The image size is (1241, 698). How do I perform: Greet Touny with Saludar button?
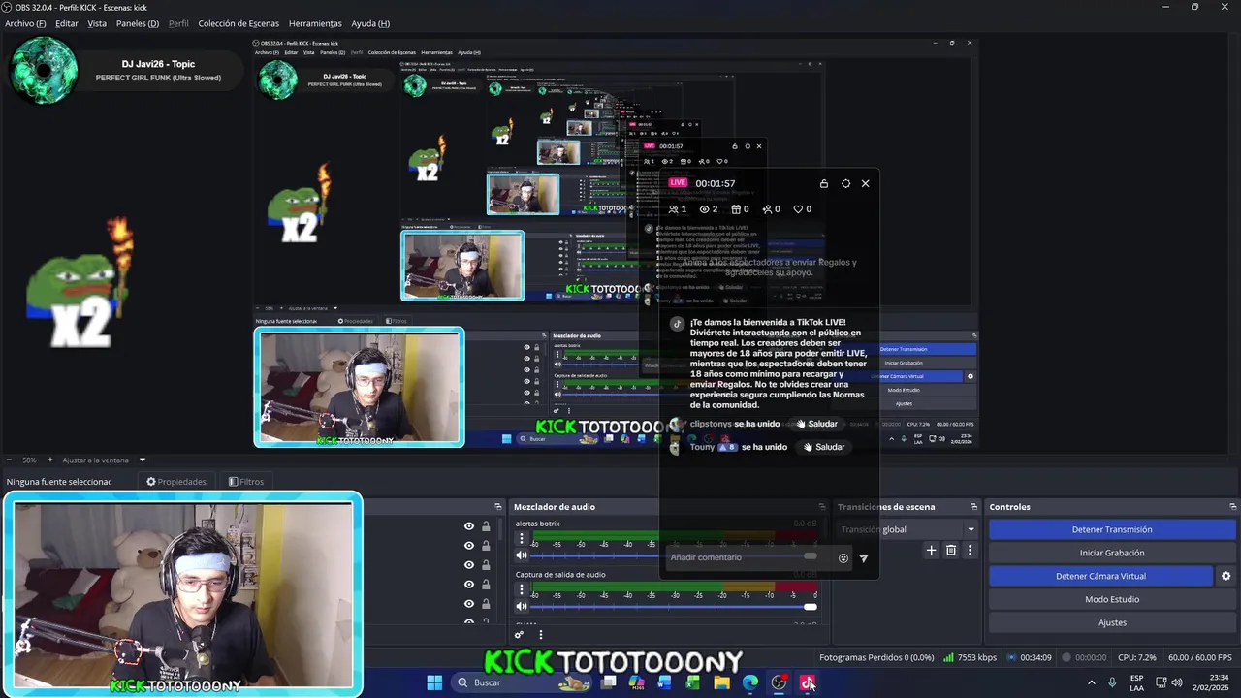824,447
